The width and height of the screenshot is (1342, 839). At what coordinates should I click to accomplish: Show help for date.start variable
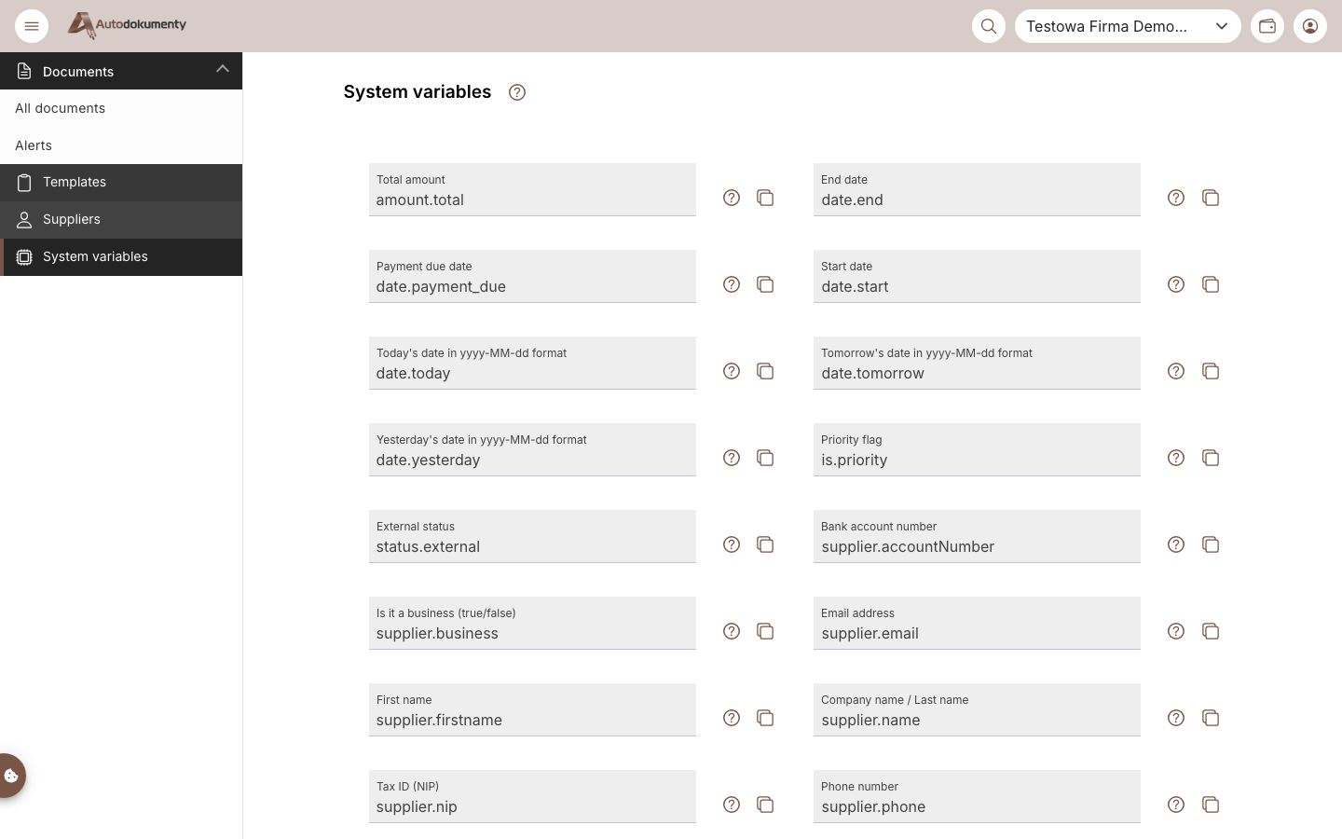[1176, 284]
